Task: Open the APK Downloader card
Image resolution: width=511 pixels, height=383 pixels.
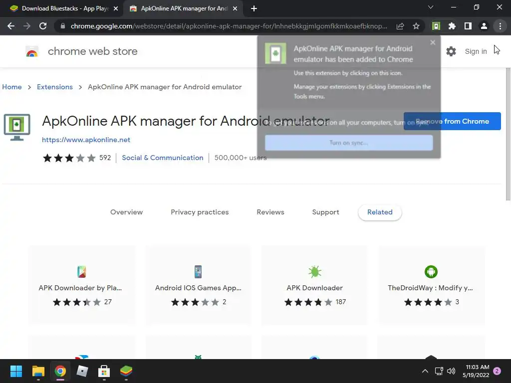Action: click(314, 285)
